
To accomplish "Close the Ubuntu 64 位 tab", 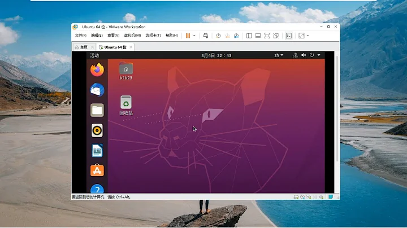I will pos(131,47).
